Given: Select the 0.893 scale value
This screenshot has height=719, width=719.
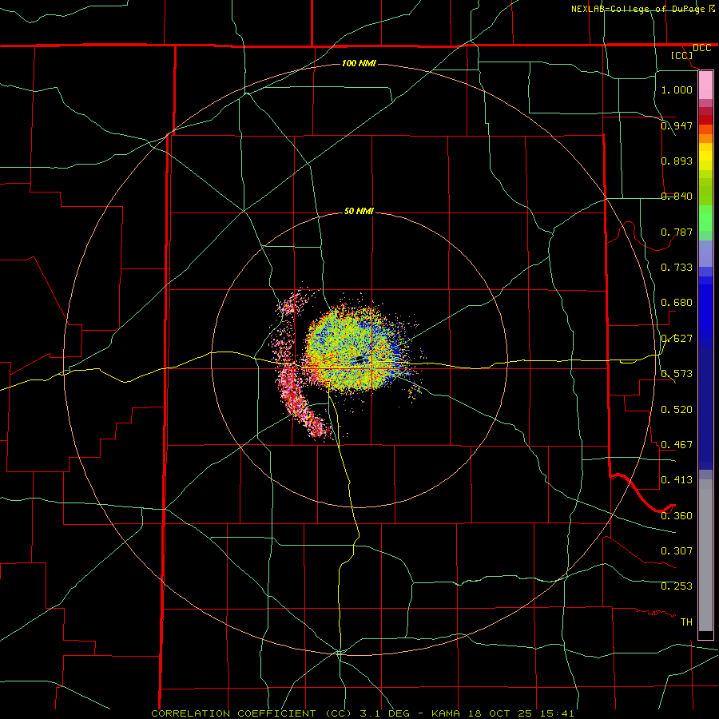Looking at the screenshot, I should pos(677,161).
